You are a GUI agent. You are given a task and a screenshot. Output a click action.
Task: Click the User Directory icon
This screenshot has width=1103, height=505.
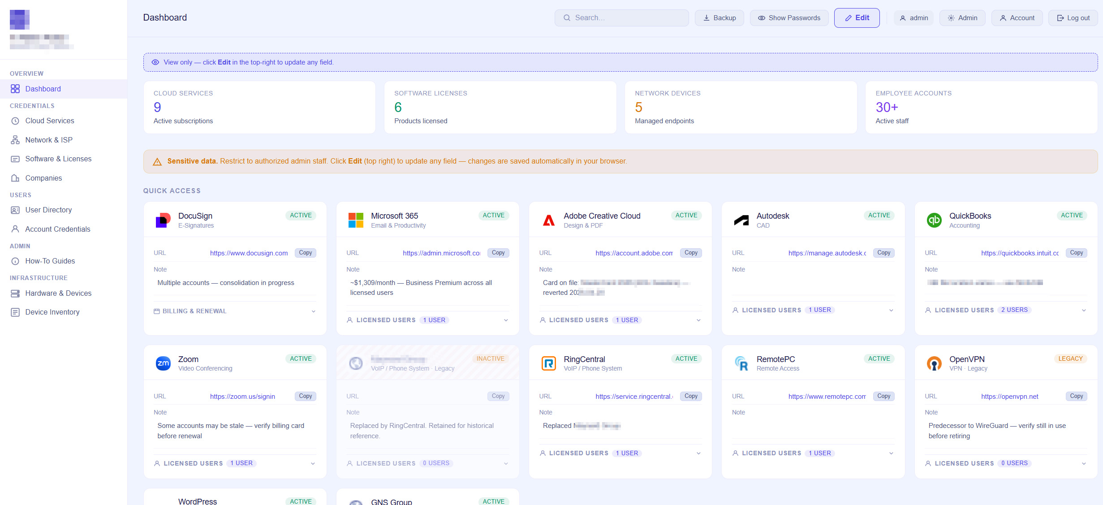tap(15, 210)
